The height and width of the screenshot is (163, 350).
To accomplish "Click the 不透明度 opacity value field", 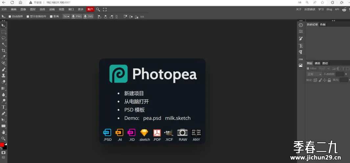I will pyautogui.click(x=340, y=74).
